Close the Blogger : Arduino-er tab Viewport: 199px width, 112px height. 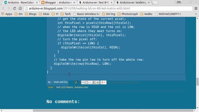[74, 2]
